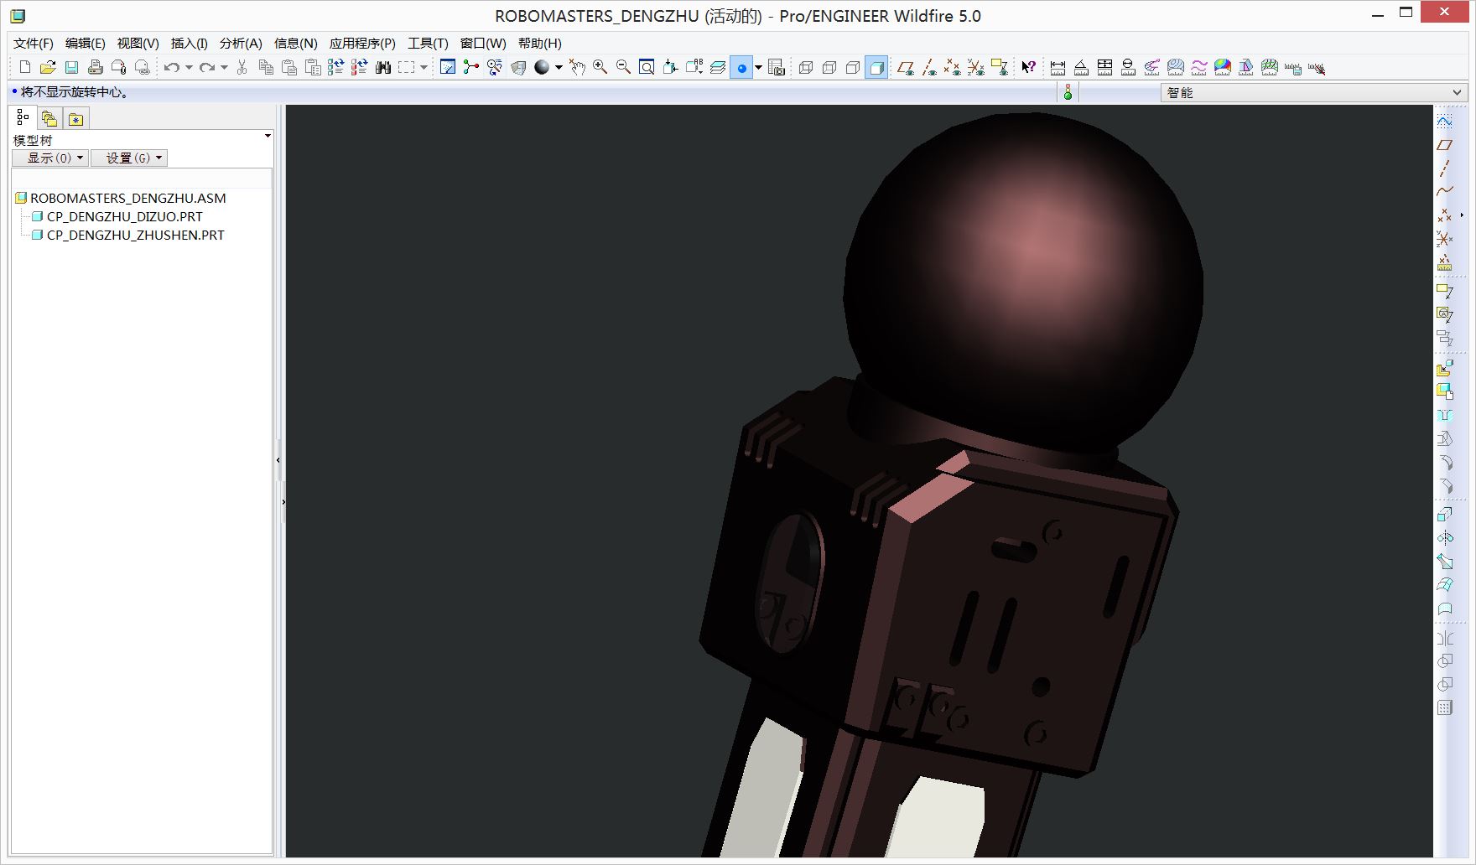
Task: Open the 分析(A) menu
Action: tap(241, 43)
